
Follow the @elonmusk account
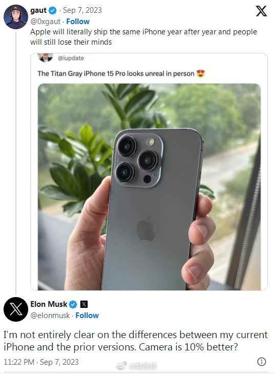(87, 316)
